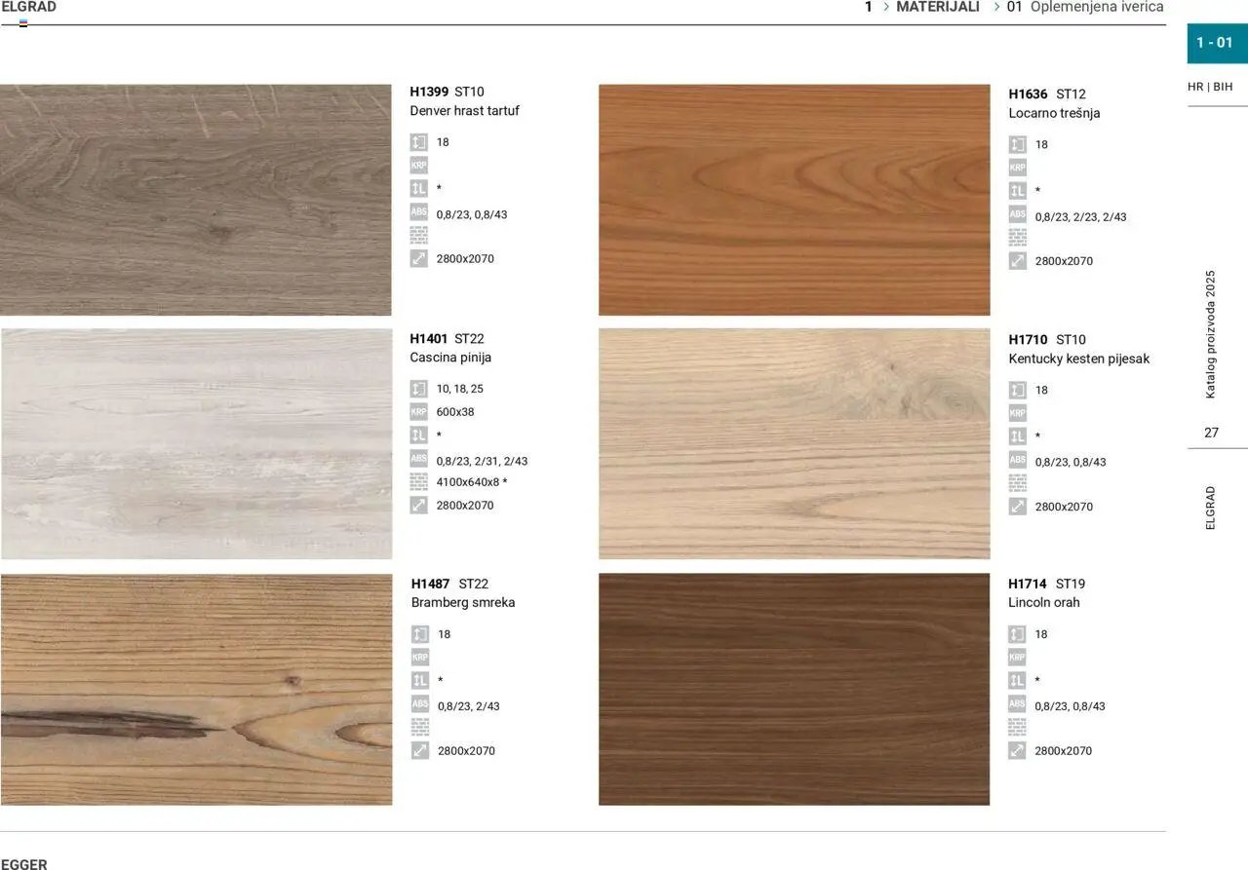The height and width of the screenshot is (870, 1248).
Task: Click the H1399 ST10 product code
Action: (x=447, y=92)
